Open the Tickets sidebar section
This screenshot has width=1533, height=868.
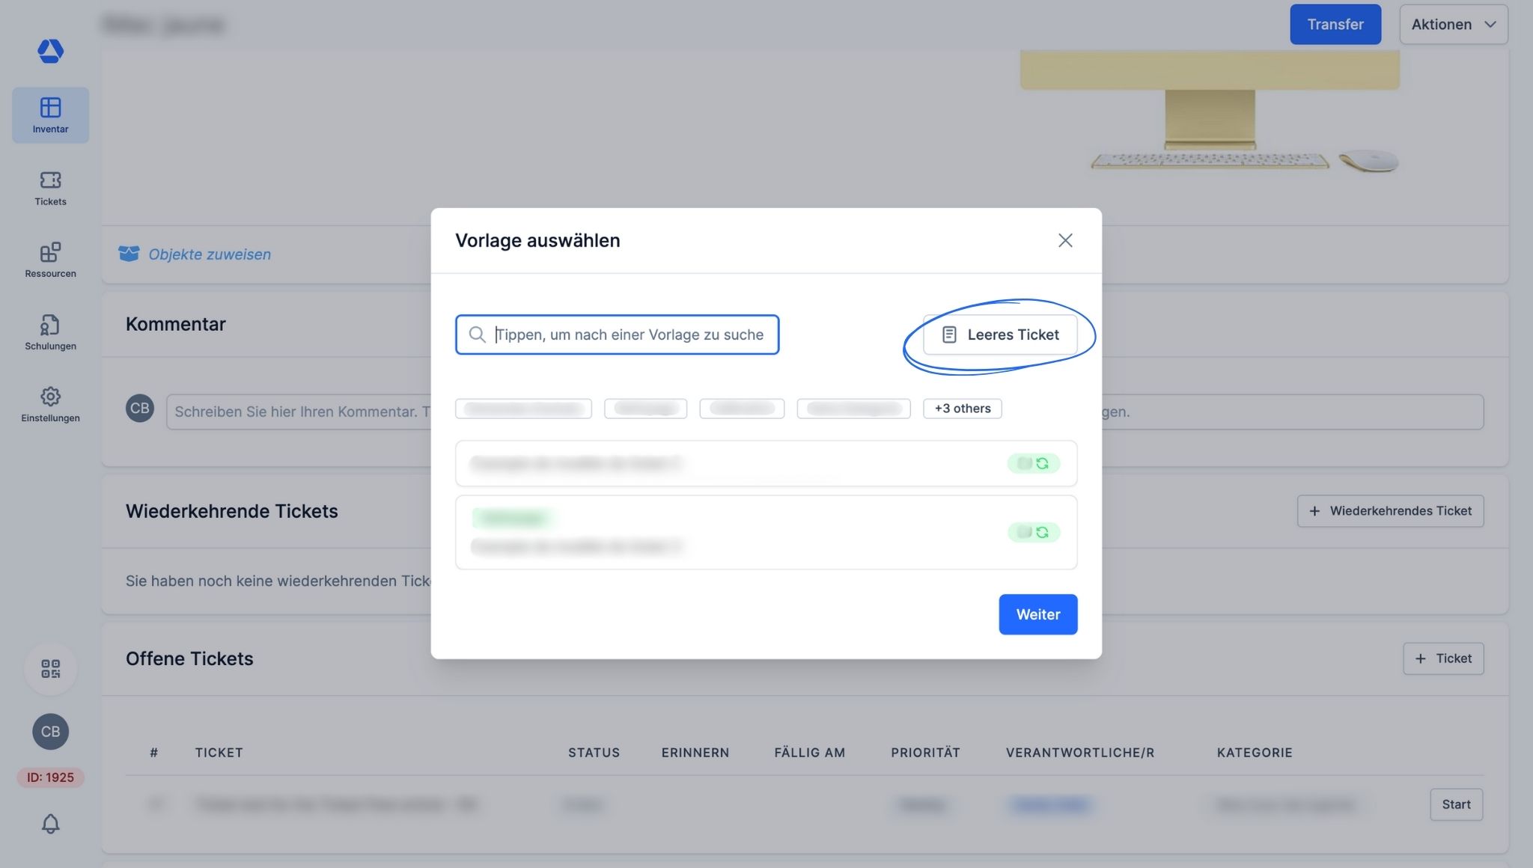coord(50,188)
